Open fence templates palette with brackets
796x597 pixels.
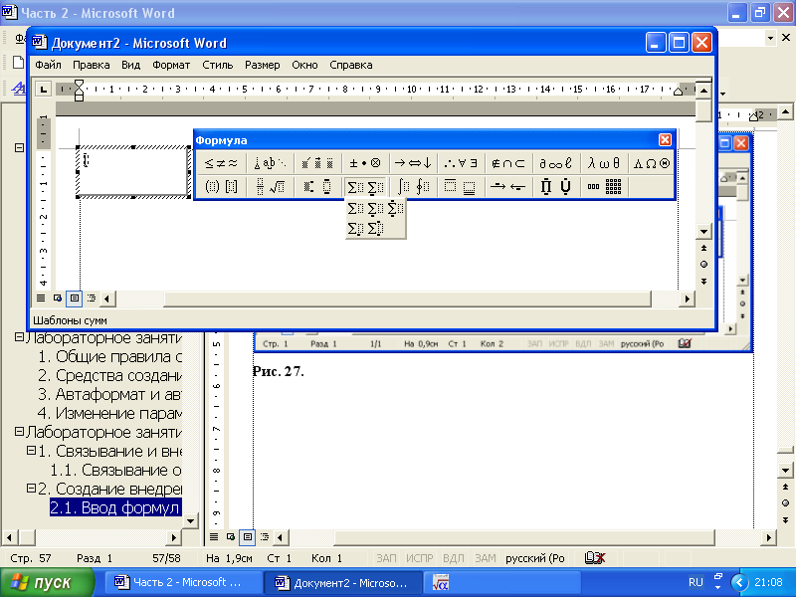(x=221, y=186)
